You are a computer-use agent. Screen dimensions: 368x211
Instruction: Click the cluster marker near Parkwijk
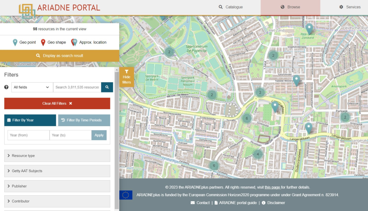345,117
